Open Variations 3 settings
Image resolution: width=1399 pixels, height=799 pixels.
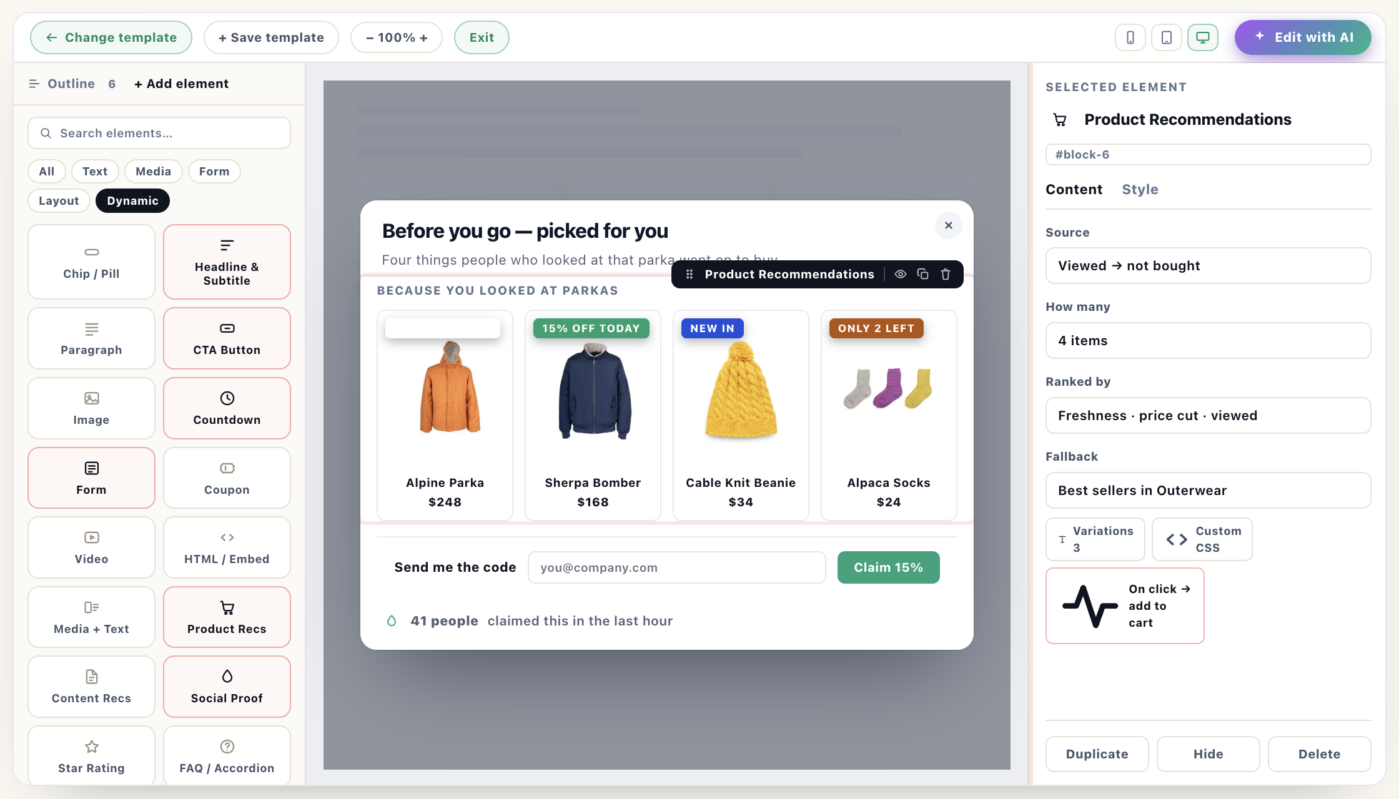[1095, 539]
